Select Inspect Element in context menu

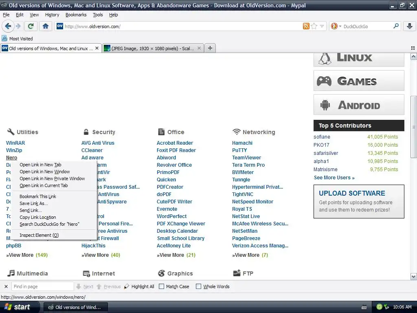point(39,235)
